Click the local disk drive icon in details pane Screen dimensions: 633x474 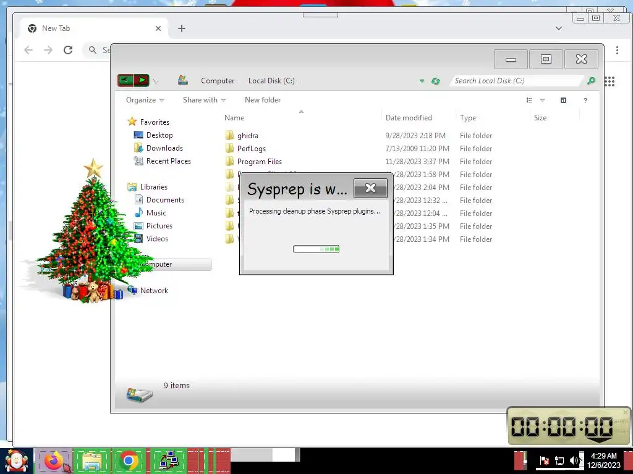pyautogui.click(x=139, y=394)
